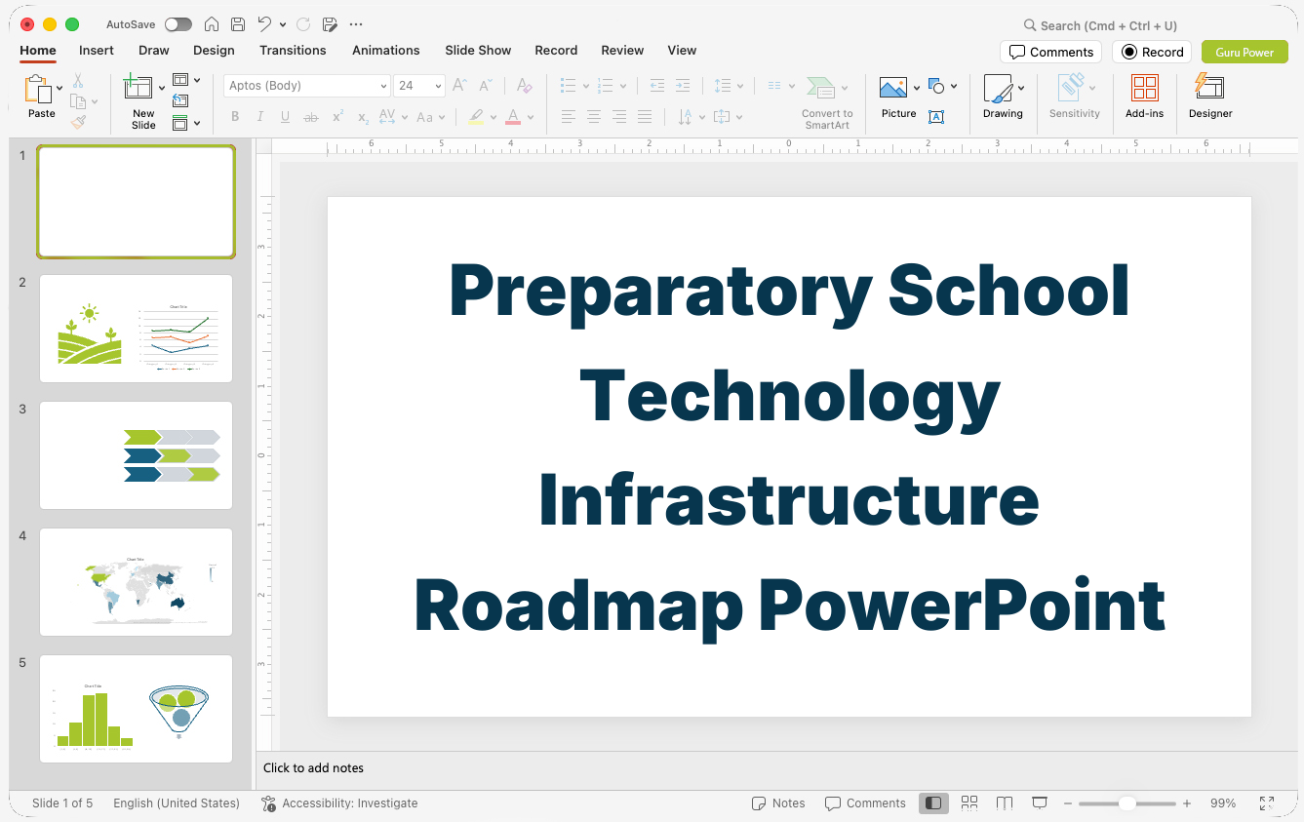Screen dimensions: 1304x822
Task: Open the Design tab
Action: (214, 50)
